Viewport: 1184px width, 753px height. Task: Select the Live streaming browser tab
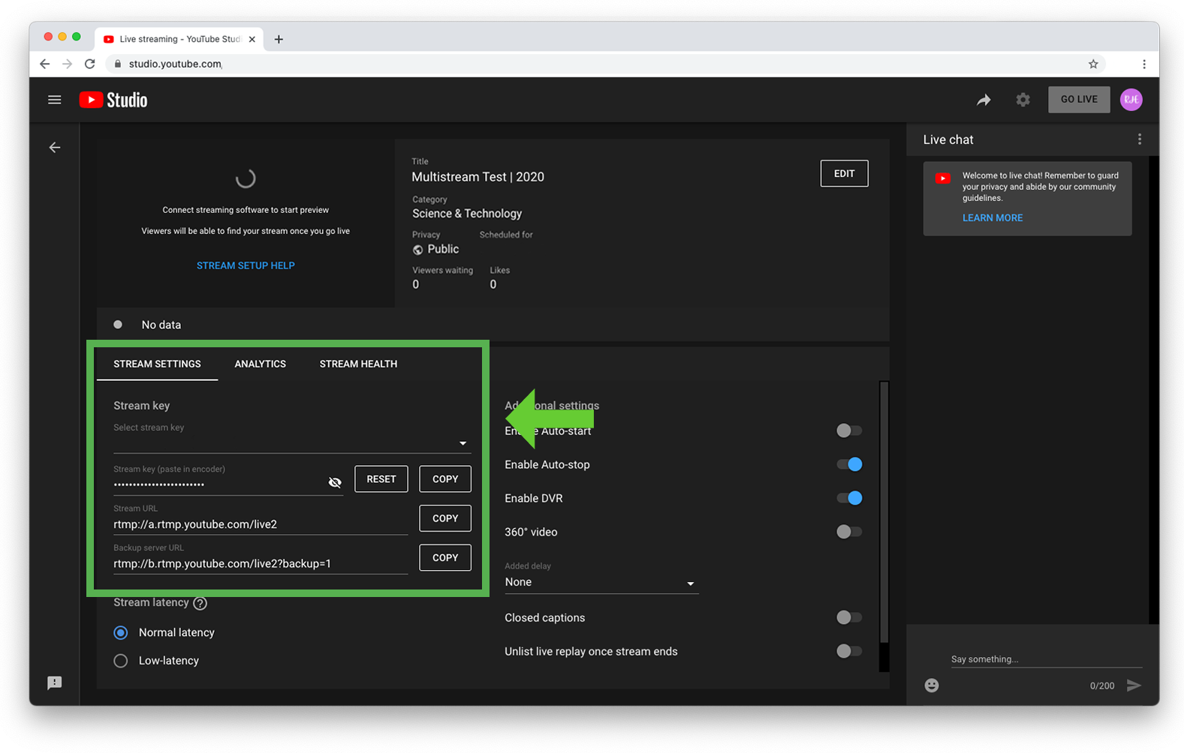click(x=179, y=39)
